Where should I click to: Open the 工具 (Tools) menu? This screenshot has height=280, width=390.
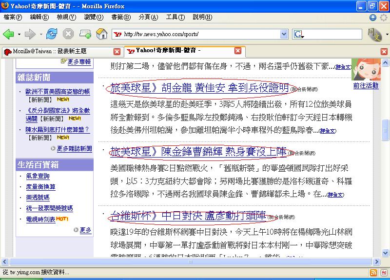[x=172, y=17]
